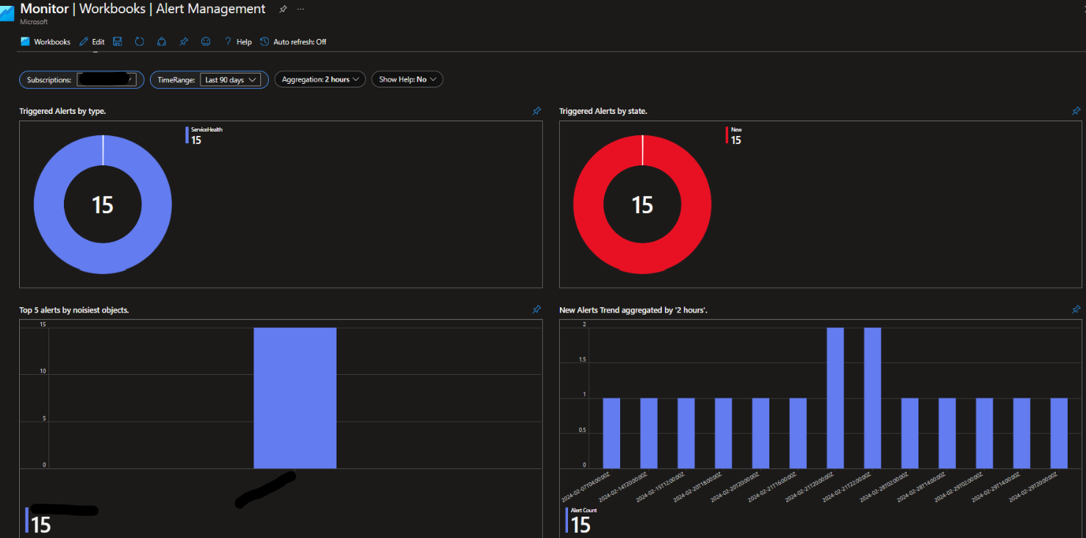Click the Save workbook icon
1086x538 pixels.
tap(118, 42)
